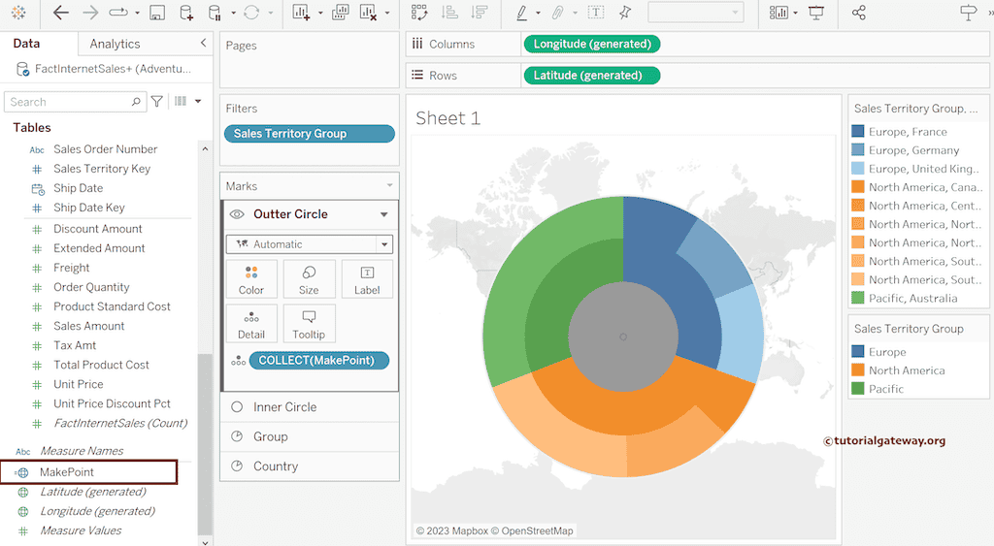Expand the Outter Circle layer dropdown arrow
994x546 pixels.
coord(383,214)
